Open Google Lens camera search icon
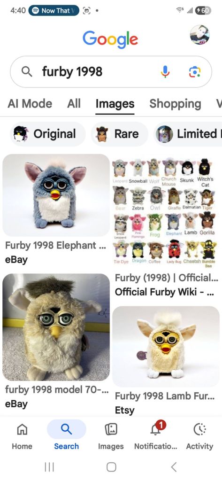This screenshot has width=222, height=481. click(194, 72)
